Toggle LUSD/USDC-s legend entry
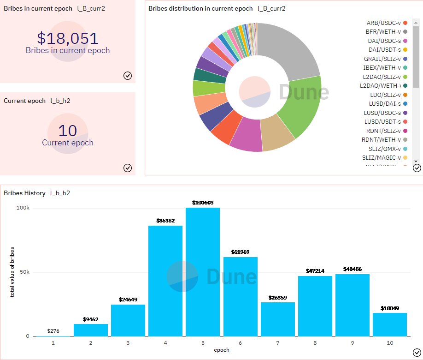The width and height of the screenshot is (423, 360). click(x=385, y=113)
